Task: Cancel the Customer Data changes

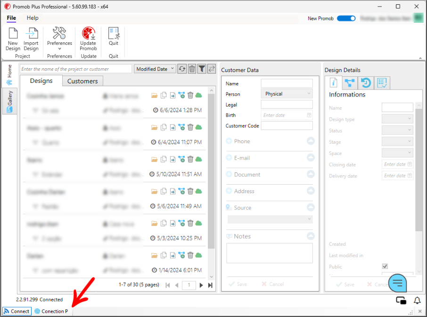Action: (x=272, y=284)
